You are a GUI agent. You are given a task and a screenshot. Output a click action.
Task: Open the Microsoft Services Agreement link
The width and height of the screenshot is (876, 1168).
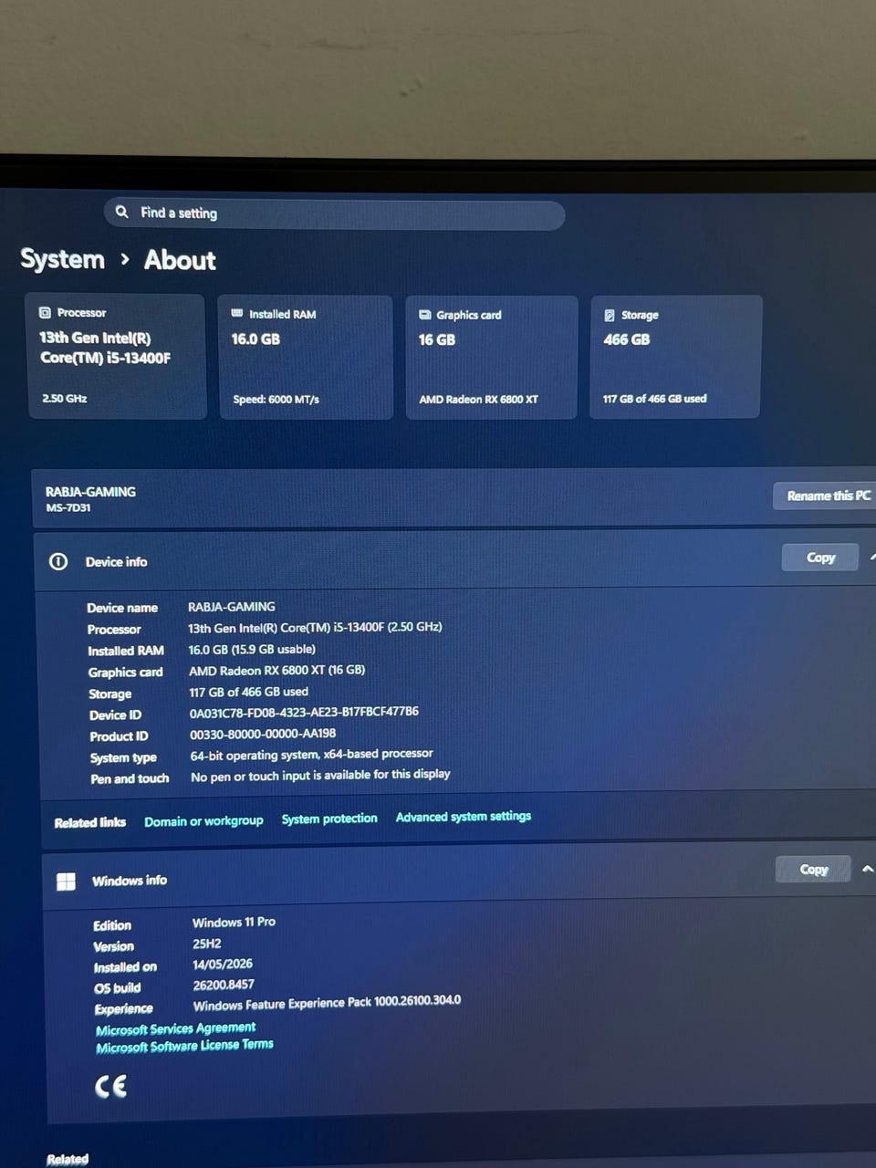175,1028
